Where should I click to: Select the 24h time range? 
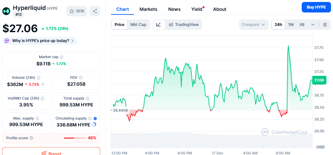(x=278, y=25)
